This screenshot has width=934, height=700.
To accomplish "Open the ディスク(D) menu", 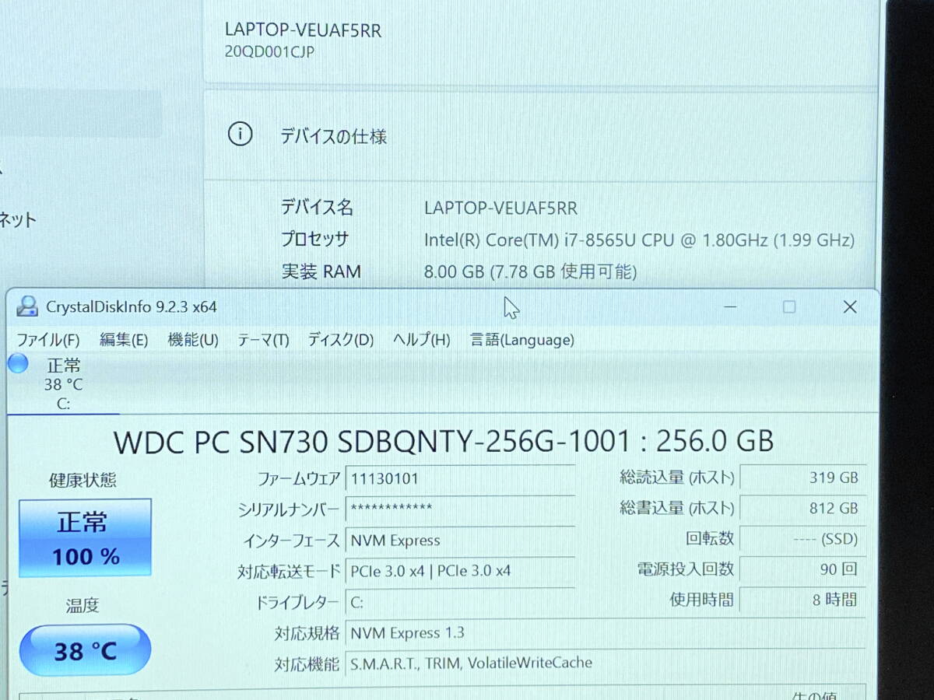I will coord(340,340).
